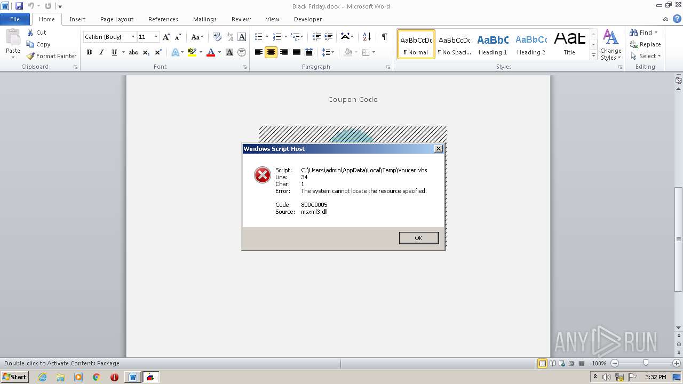Viewport: 683px width, 384px height.
Task: Click Decrease Indent icon
Action: 316,37
